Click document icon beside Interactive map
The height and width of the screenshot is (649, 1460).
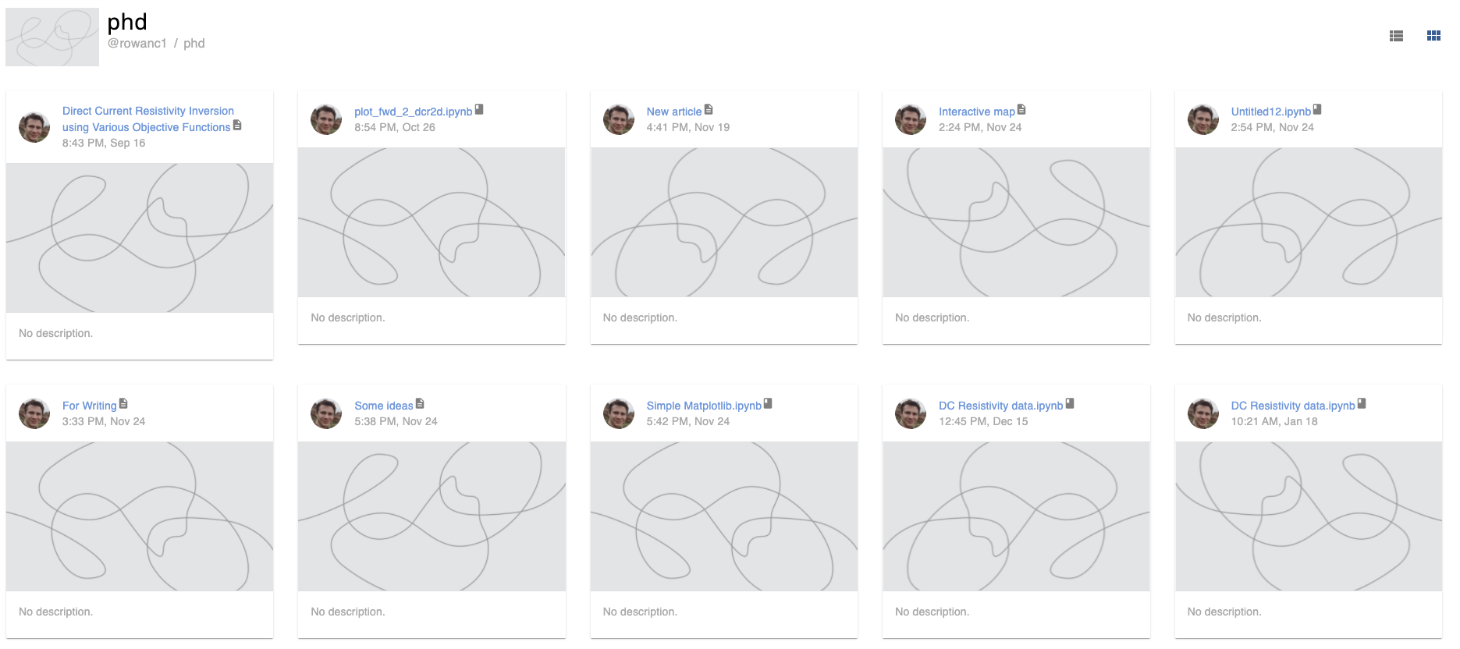click(x=1021, y=110)
